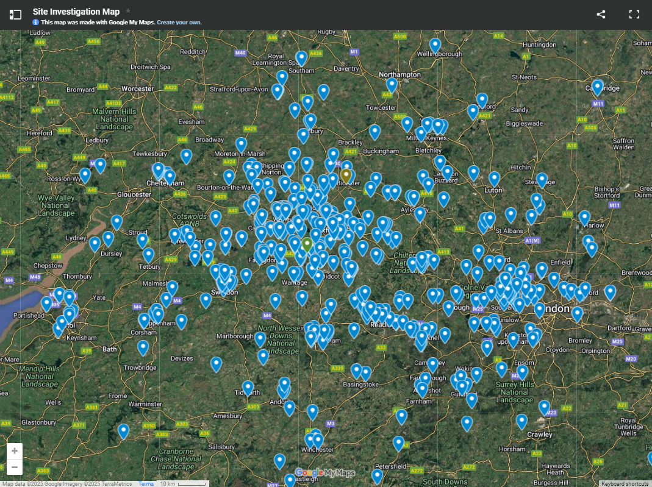The height and width of the screenshot is (487, 652).
Task: Click the share map icon
Action: [601, 15]
